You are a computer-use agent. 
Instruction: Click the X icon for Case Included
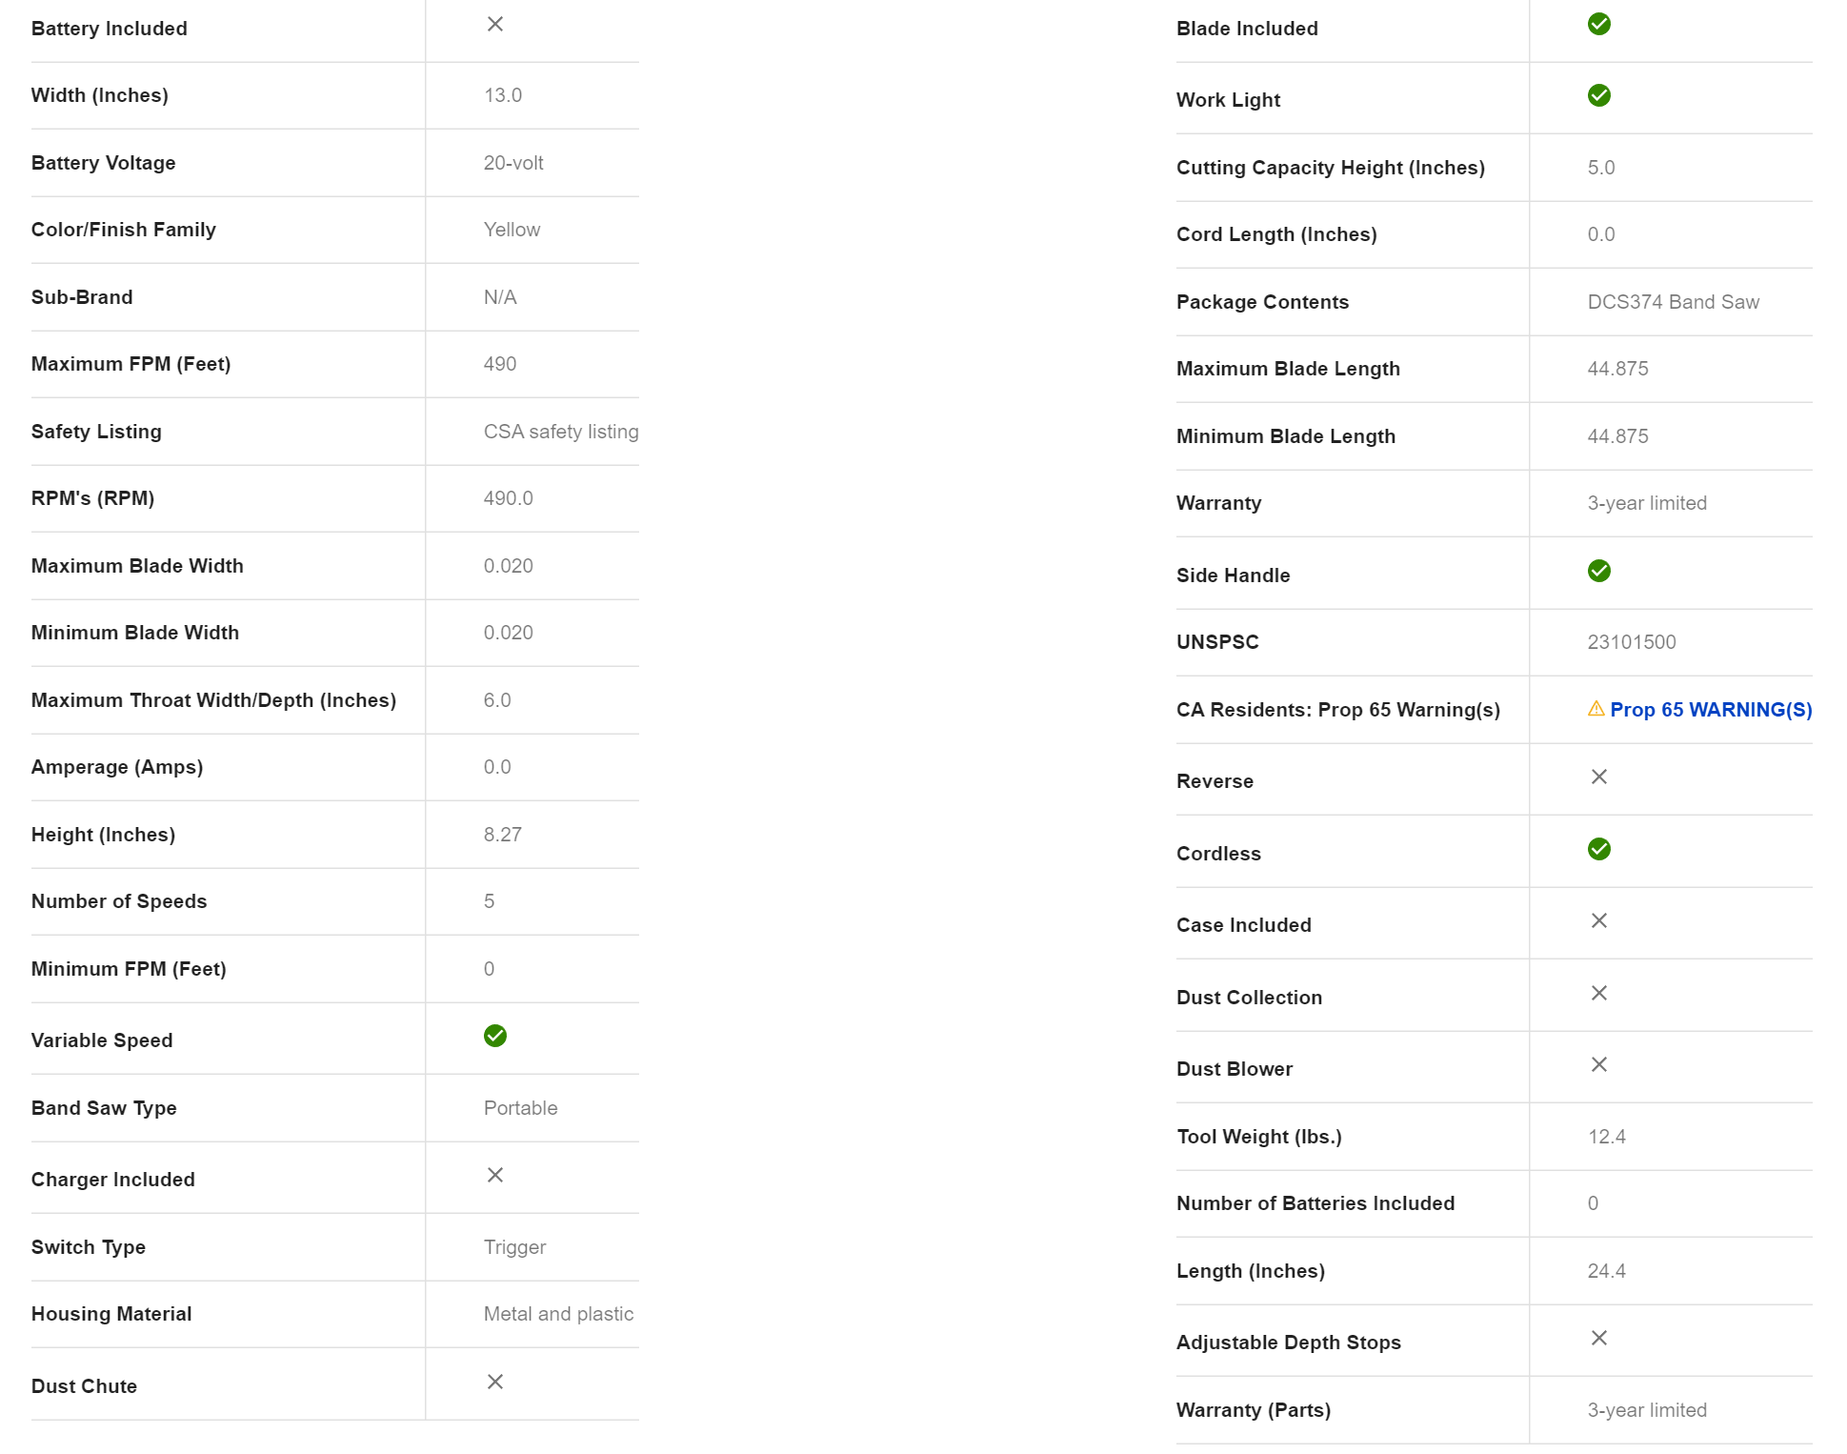click(1598, 920)
